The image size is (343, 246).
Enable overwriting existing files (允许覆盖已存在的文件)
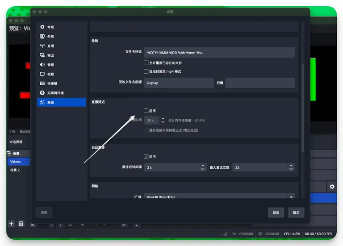(146, 63)
